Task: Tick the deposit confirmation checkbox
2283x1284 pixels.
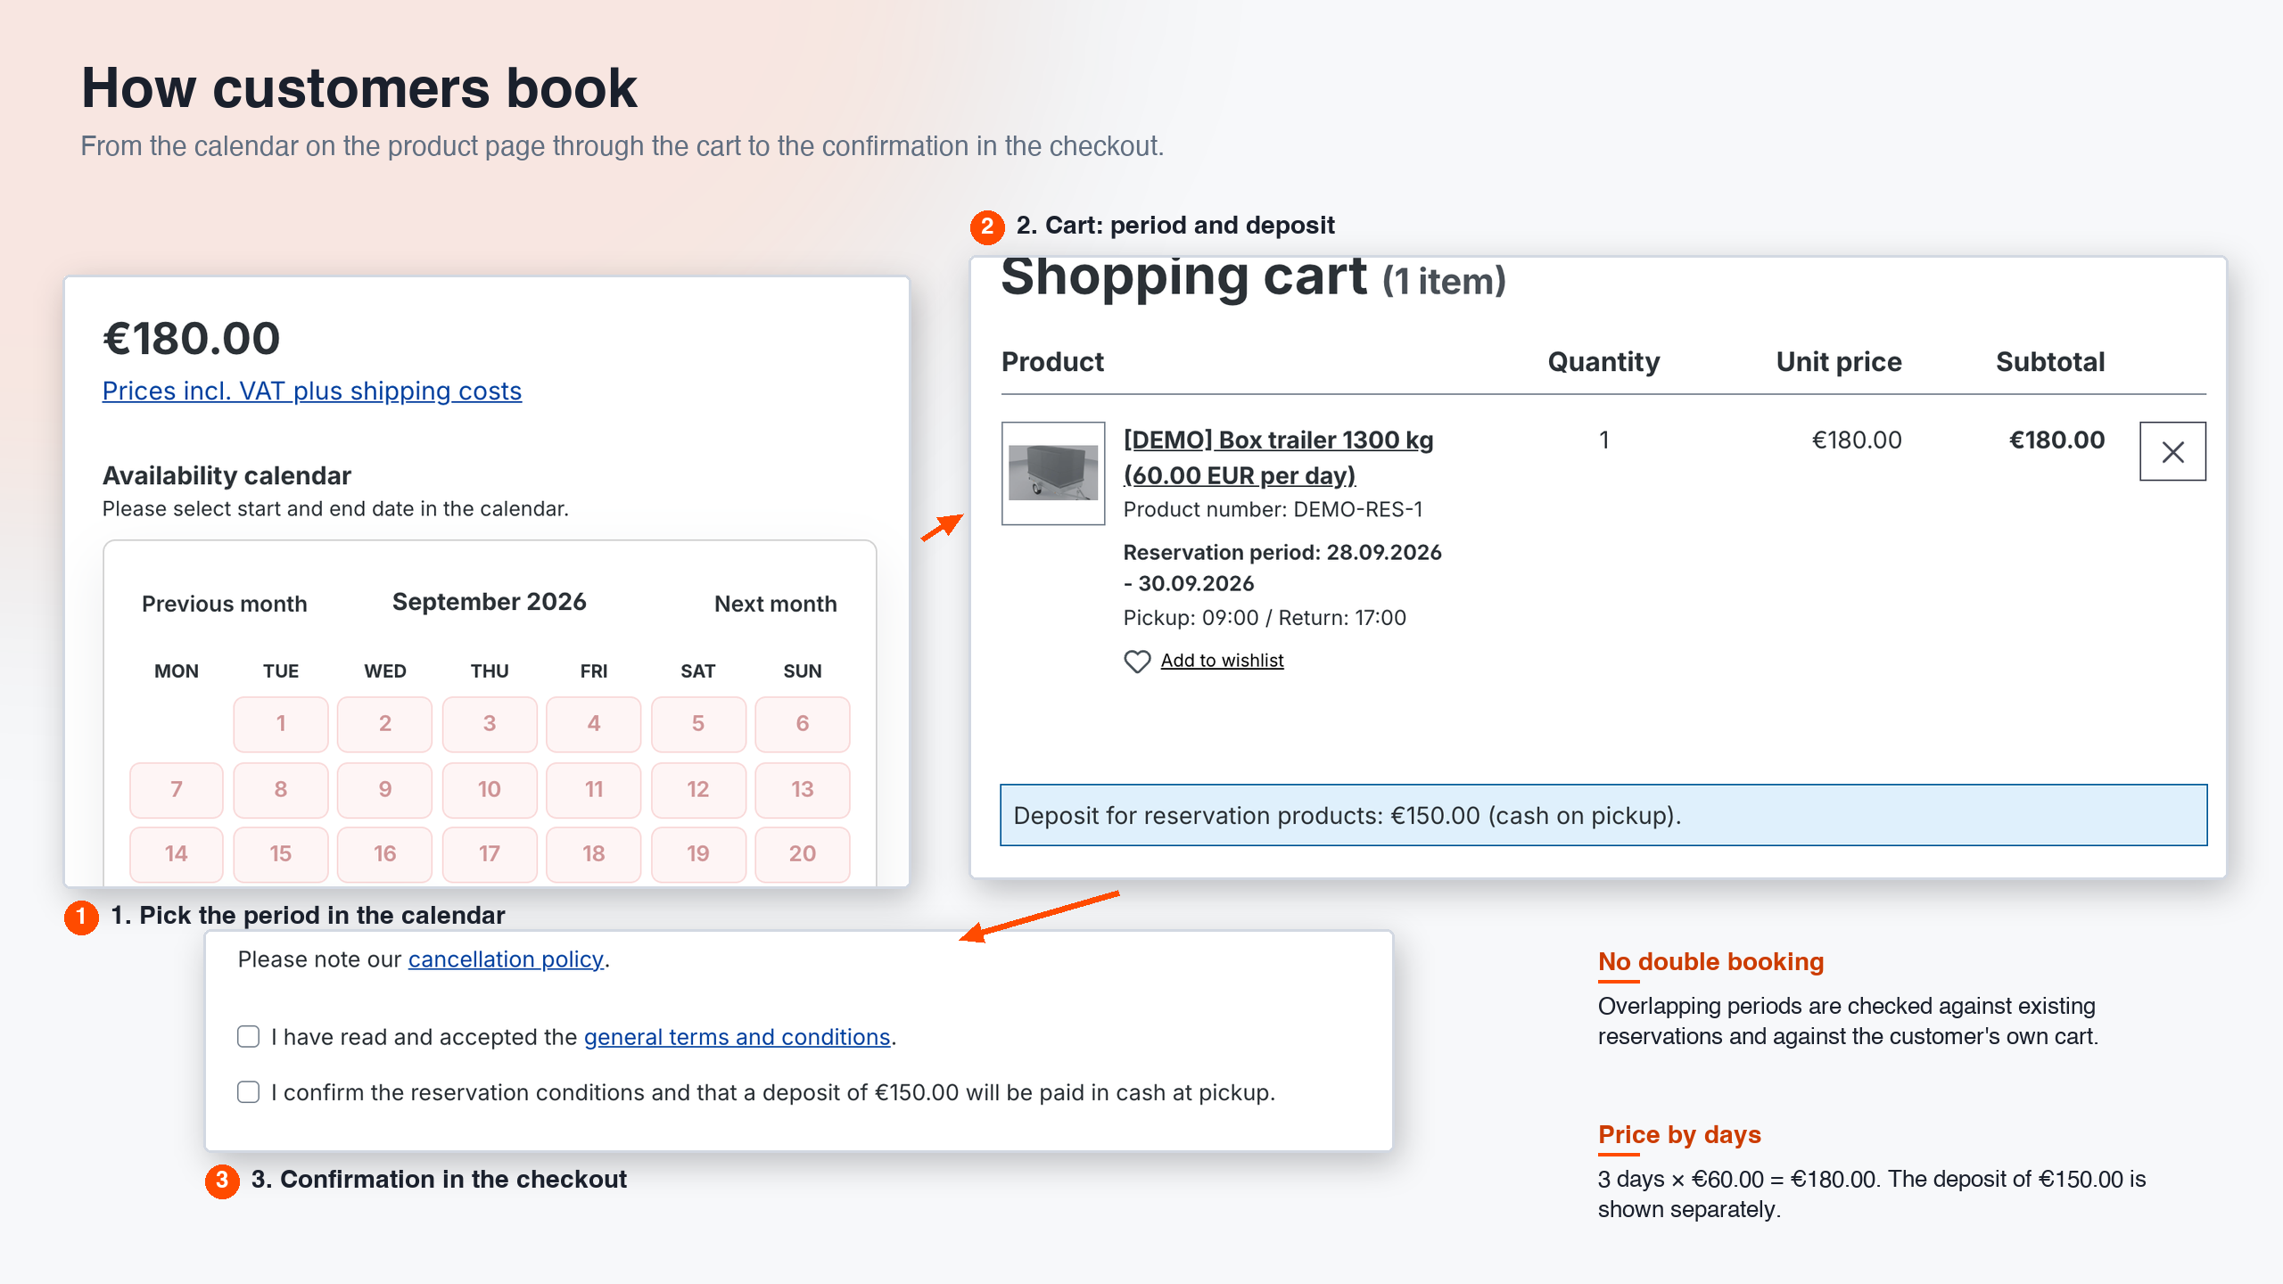Action: [x=249, y=1092]
